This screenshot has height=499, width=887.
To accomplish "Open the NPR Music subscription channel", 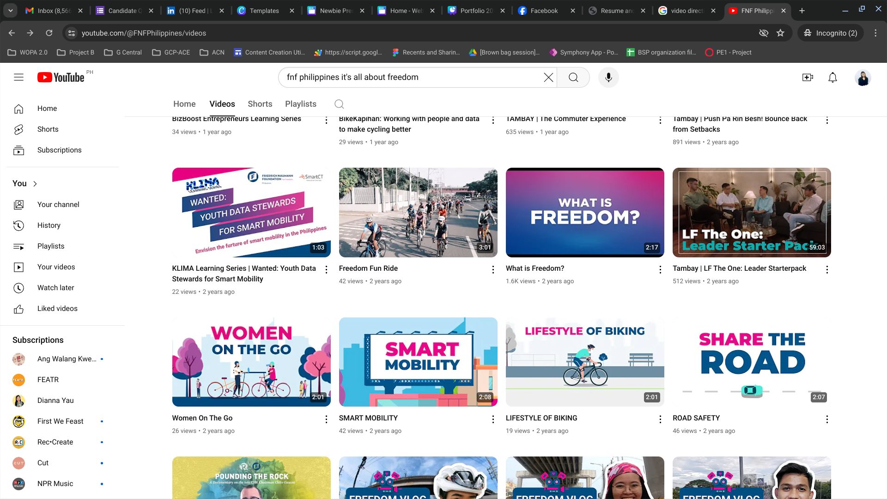I will click(x=62, y=484).
